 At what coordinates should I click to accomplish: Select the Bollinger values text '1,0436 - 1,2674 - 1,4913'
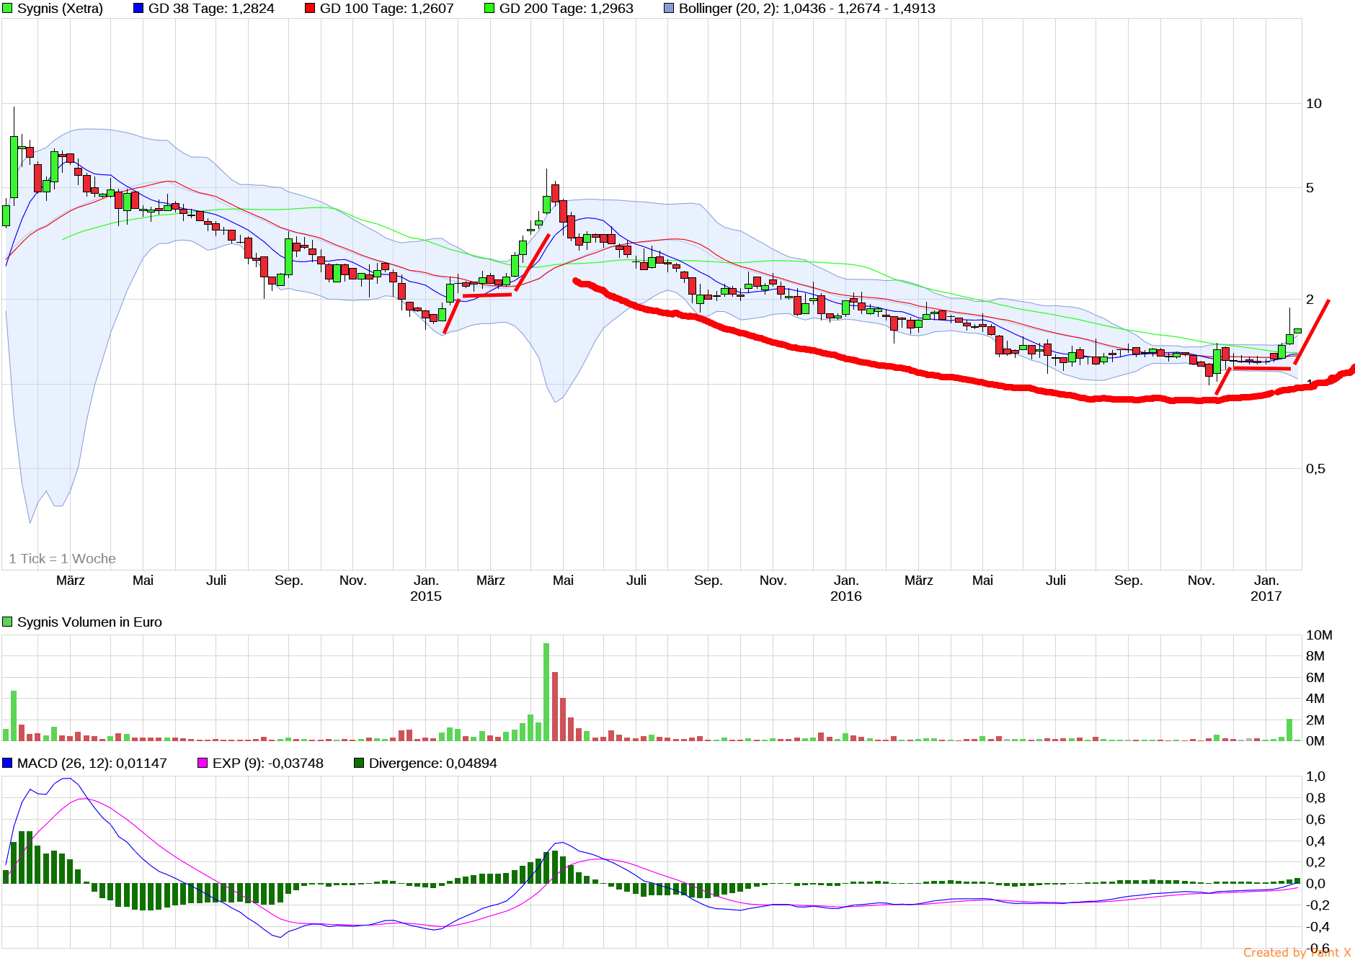tap(859, 9)
